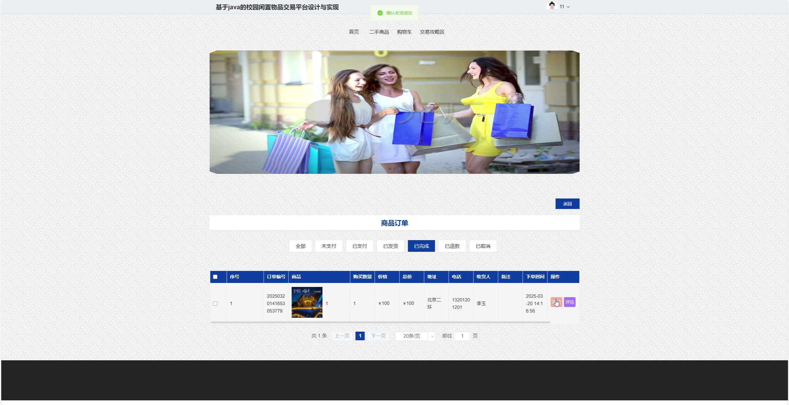Click the third carousel indicator dot
This screenshot has width=789, height=405.
tap(399, 169)
